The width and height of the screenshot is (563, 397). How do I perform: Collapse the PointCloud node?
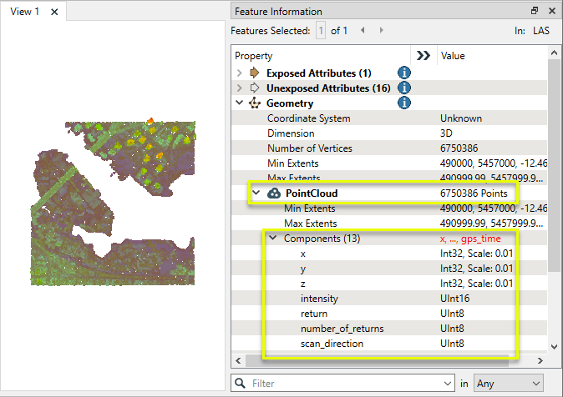tap(256, 193)
